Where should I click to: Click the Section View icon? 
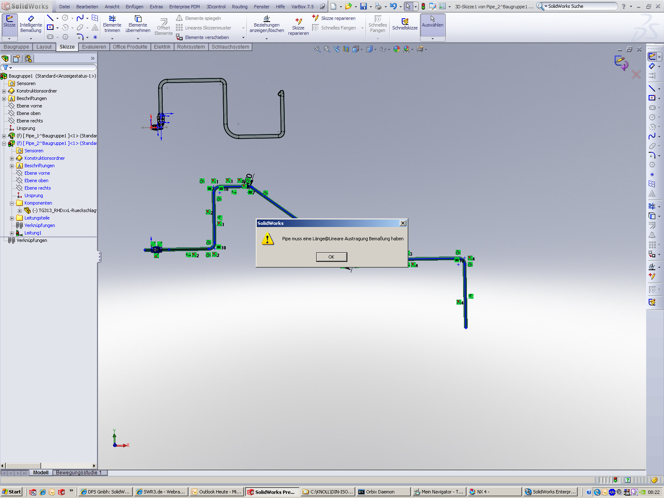(x=346, y=49)
